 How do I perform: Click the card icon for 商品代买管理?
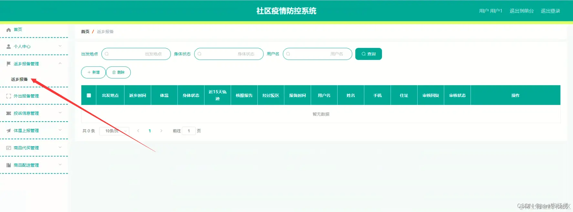pyautogui.click(x=9, y=148)
